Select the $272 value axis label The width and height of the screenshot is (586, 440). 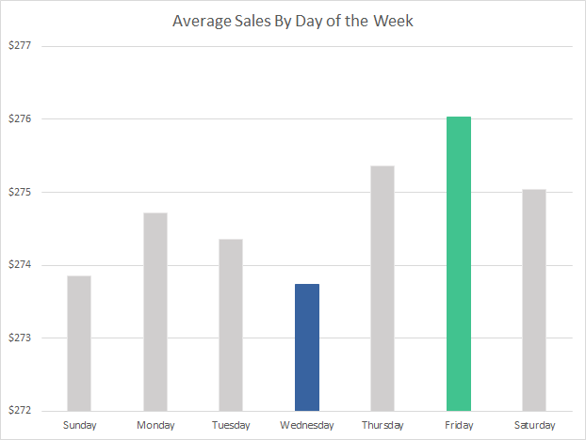[20, 411]
